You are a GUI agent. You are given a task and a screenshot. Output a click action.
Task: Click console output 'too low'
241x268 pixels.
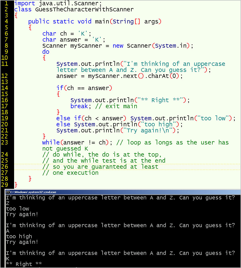18,209
